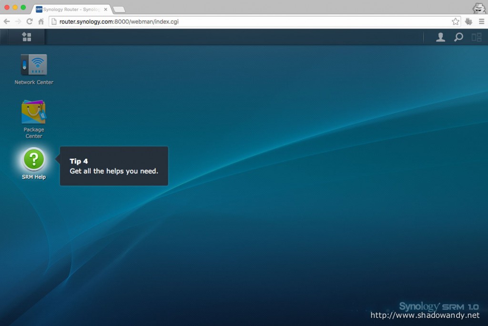Image resolution: width=488 pixels, height=326 pixels.
Task: Go to the browser home page
Action: (41, 21)
